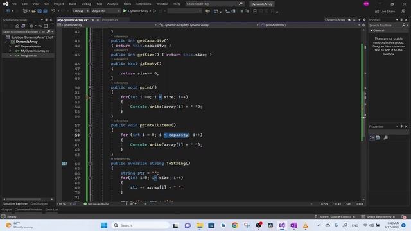Click the Undo toolbar icon
Viewport: 411px width, 231px height.
53,11
